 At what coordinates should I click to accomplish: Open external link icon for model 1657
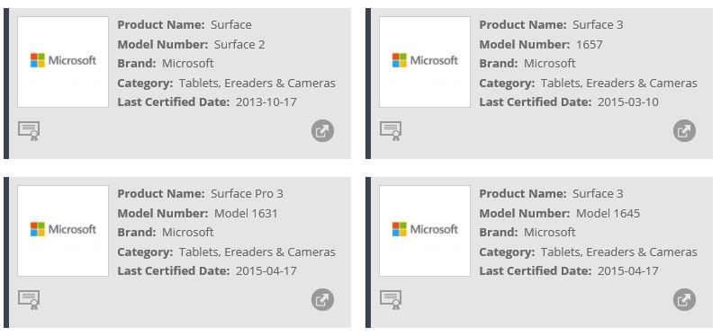pyautogui.click(x=684, y=131)
